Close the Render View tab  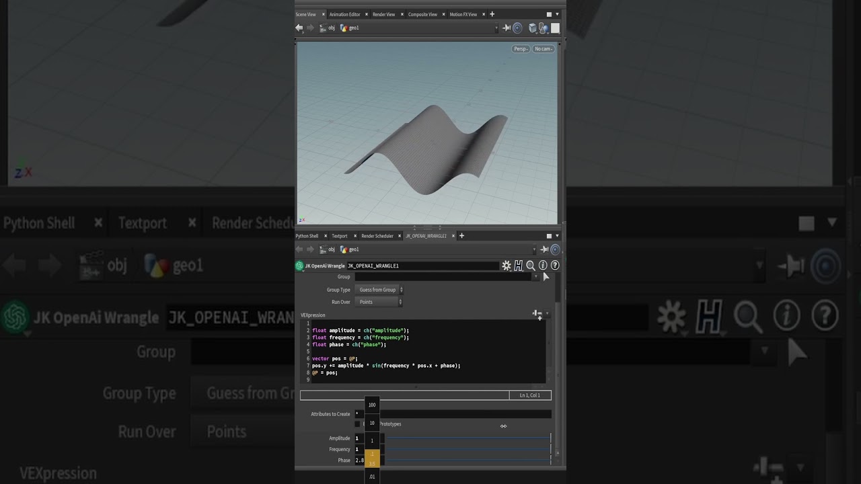click(402, 14)
